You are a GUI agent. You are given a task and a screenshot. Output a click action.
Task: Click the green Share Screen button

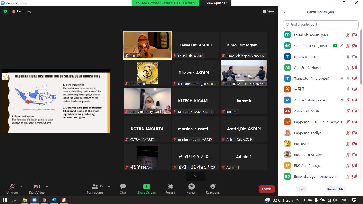(x=146, y=189)
